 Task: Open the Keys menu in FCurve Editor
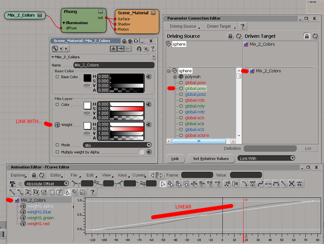coord(123,175)
